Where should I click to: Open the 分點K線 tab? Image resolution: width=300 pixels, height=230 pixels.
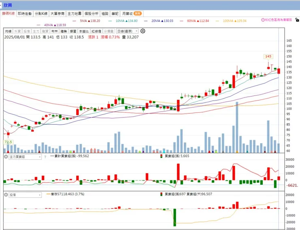point(41,14)
